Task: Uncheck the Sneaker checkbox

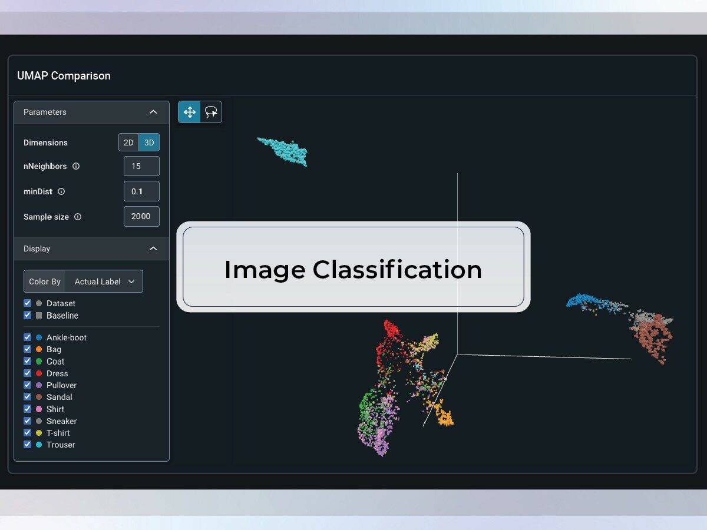Action: [x=27, y=421]
